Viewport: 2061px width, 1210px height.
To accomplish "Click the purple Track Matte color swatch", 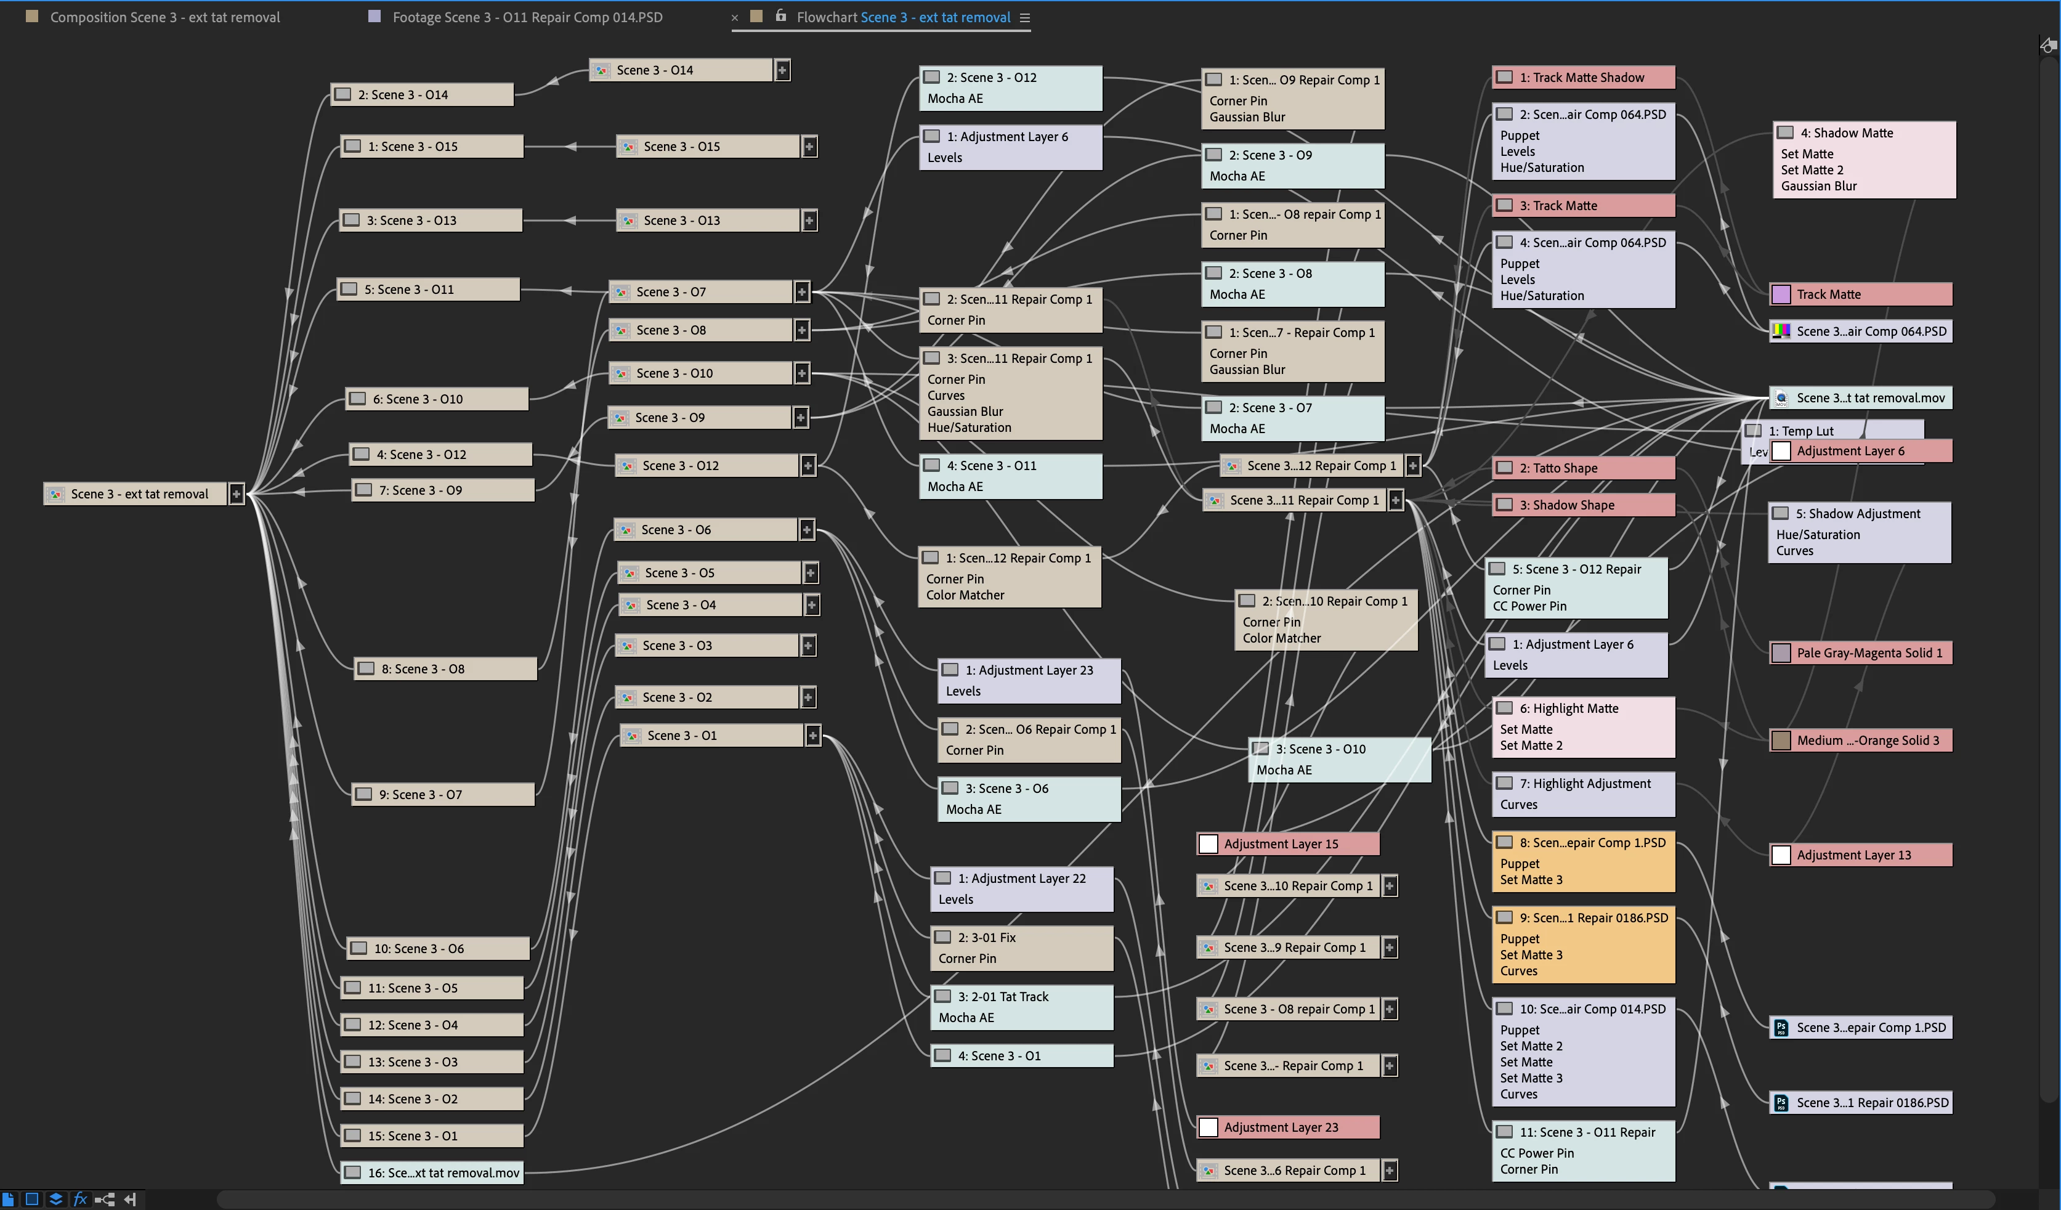I will point(1781,294).
